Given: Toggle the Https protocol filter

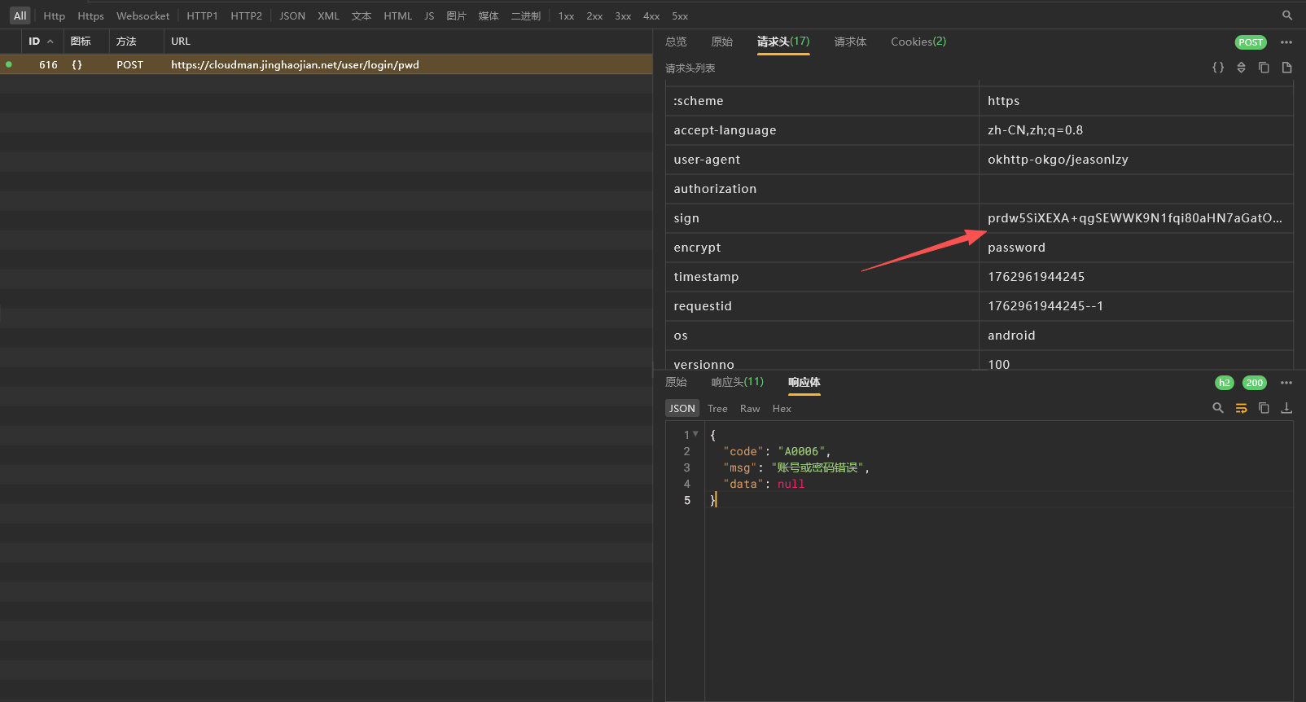Looking at the screenshot, I should (90, 16).
